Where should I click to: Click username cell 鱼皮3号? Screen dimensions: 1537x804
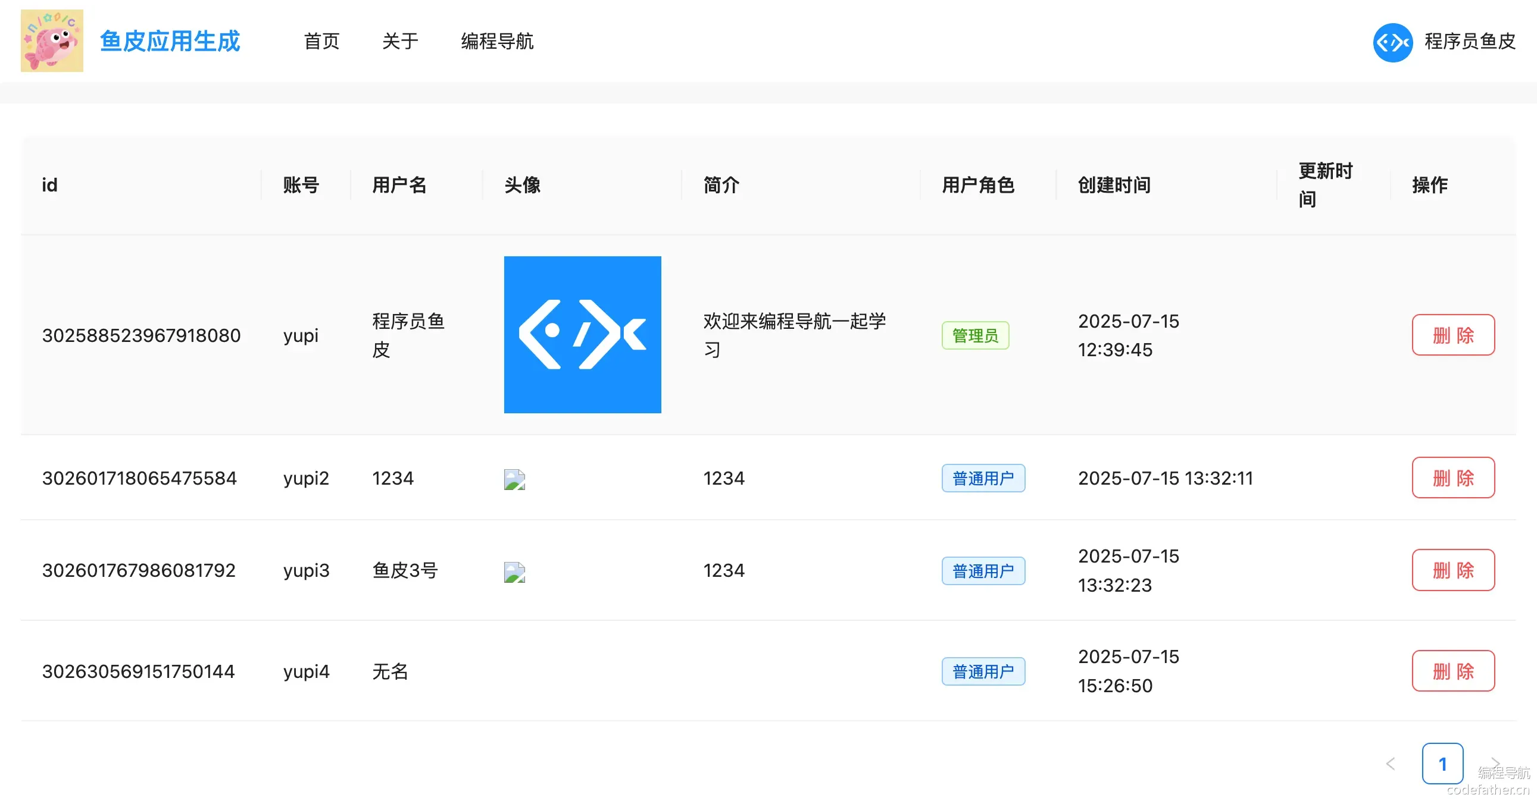pyautogui.click(x=405, y=570)
